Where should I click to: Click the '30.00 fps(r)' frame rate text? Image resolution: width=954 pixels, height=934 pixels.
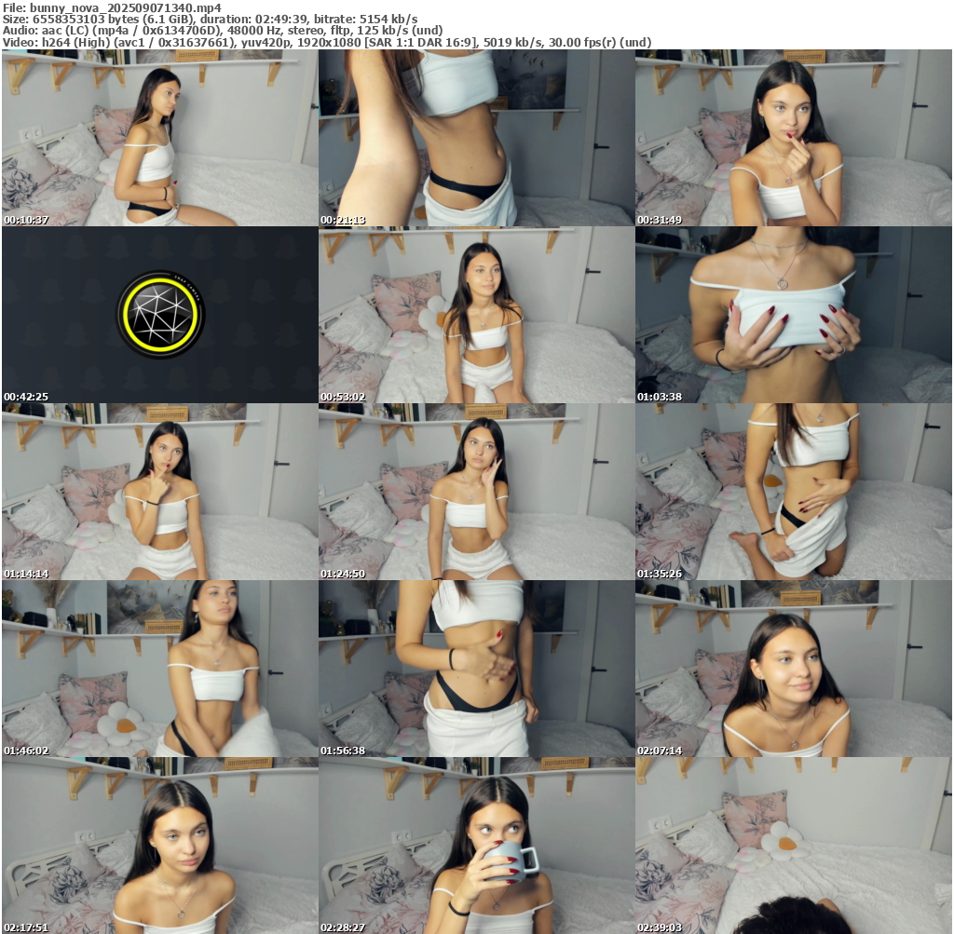(583, 43)
